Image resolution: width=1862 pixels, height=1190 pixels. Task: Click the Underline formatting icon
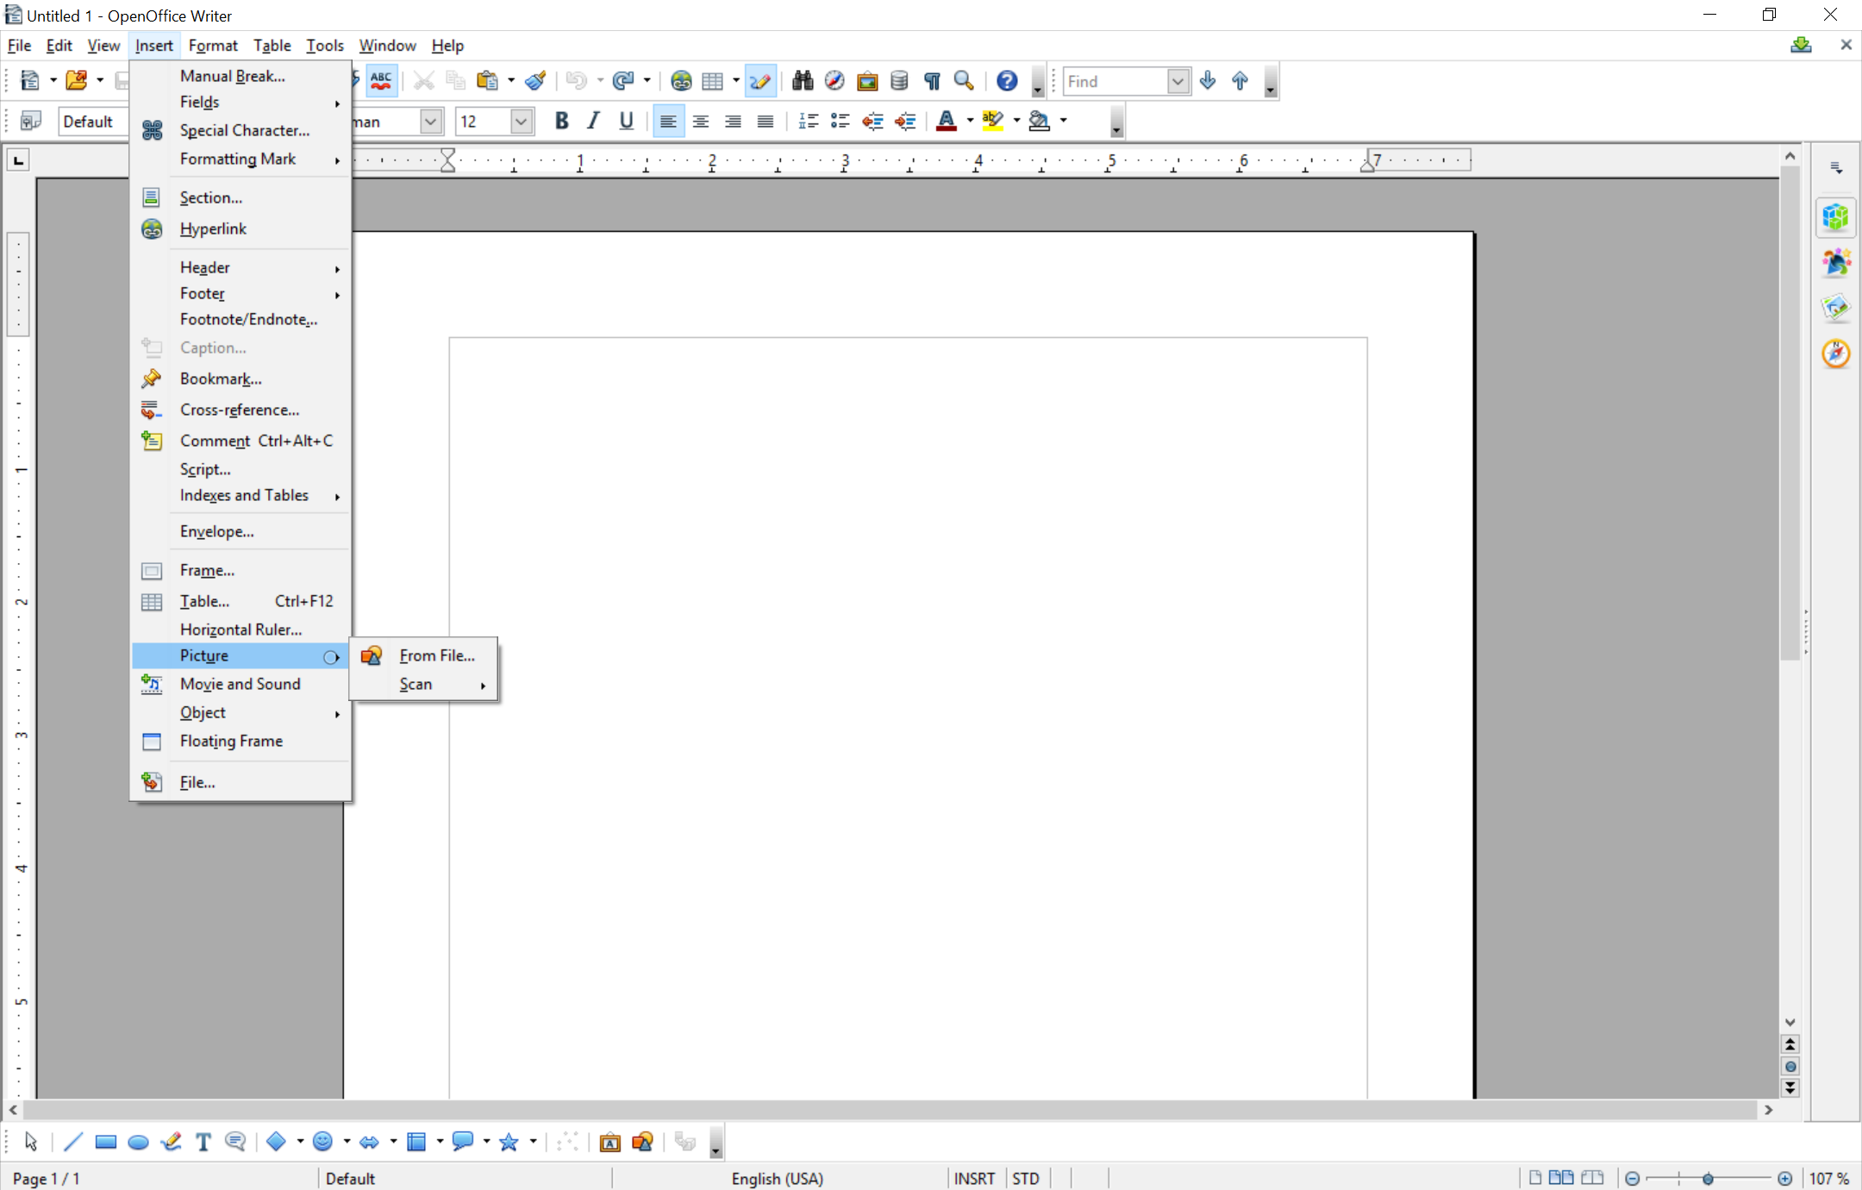click(x=626, y=122)
